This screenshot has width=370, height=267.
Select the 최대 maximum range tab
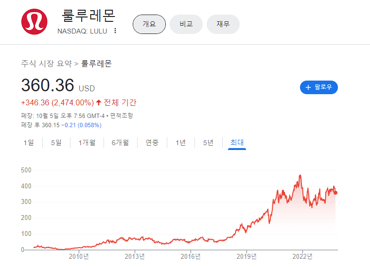click(237, 143)
